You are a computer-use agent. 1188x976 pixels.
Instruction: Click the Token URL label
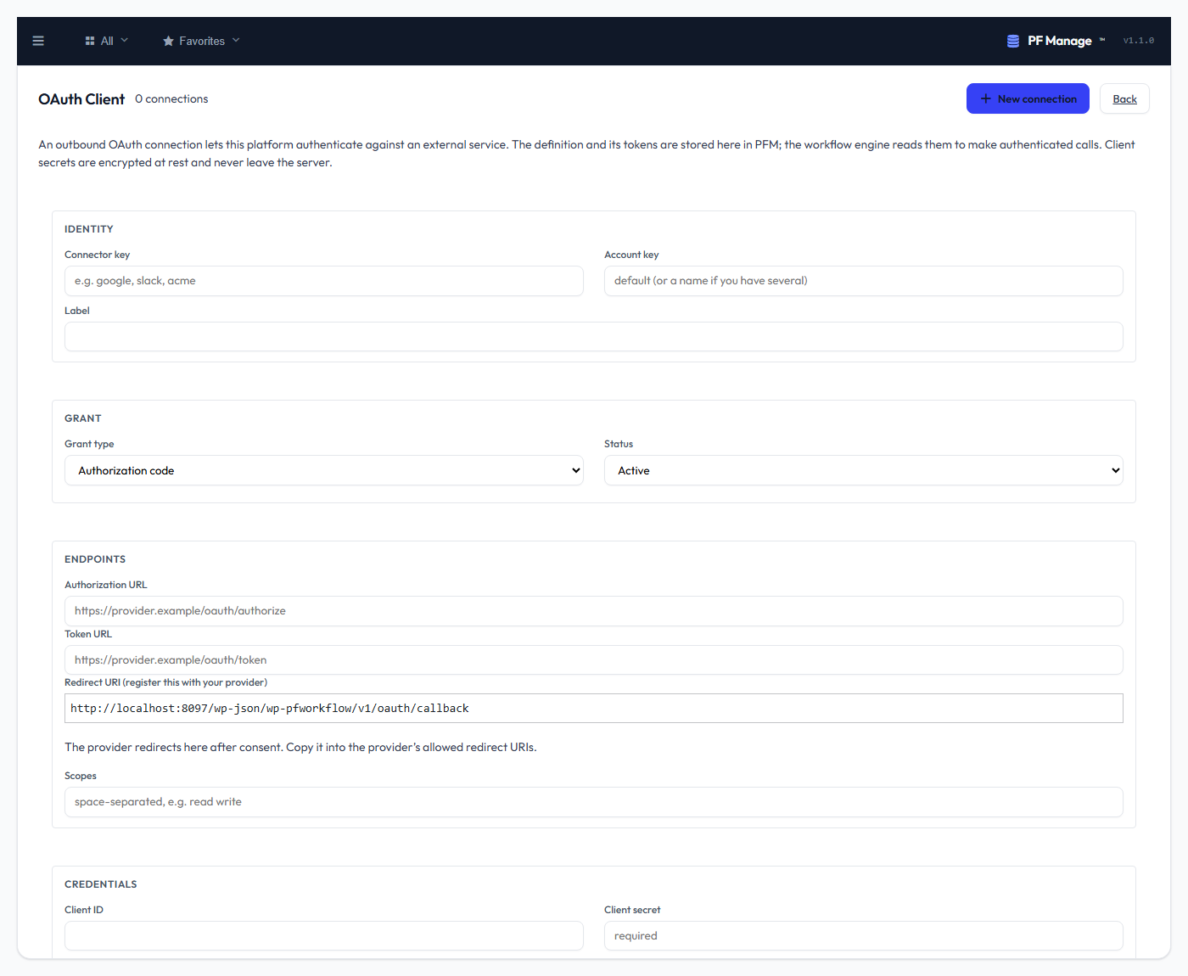tap(88, 634)
